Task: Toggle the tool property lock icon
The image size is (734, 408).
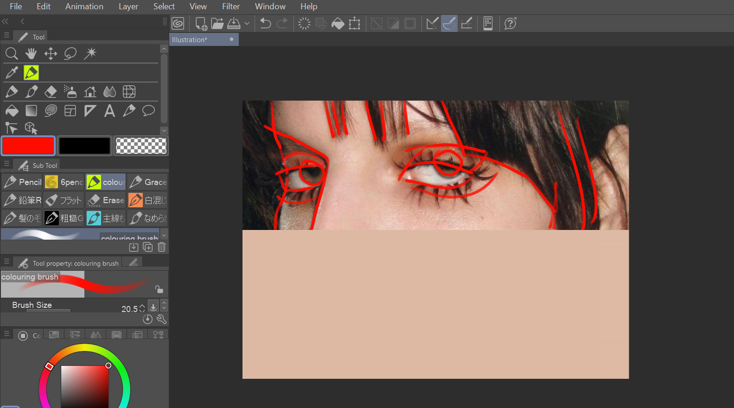Action: click(159, 289)
